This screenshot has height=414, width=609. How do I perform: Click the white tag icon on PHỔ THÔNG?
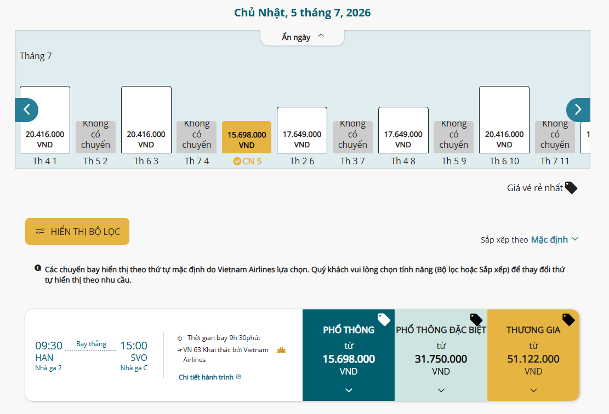pyautogui.click(x=384, y=319)
